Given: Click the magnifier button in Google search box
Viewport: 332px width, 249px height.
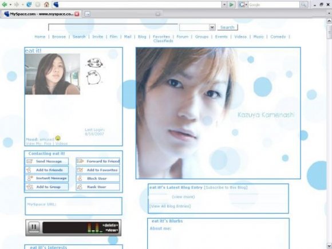Looking at the screenshot, I should [x=303, y=5].
